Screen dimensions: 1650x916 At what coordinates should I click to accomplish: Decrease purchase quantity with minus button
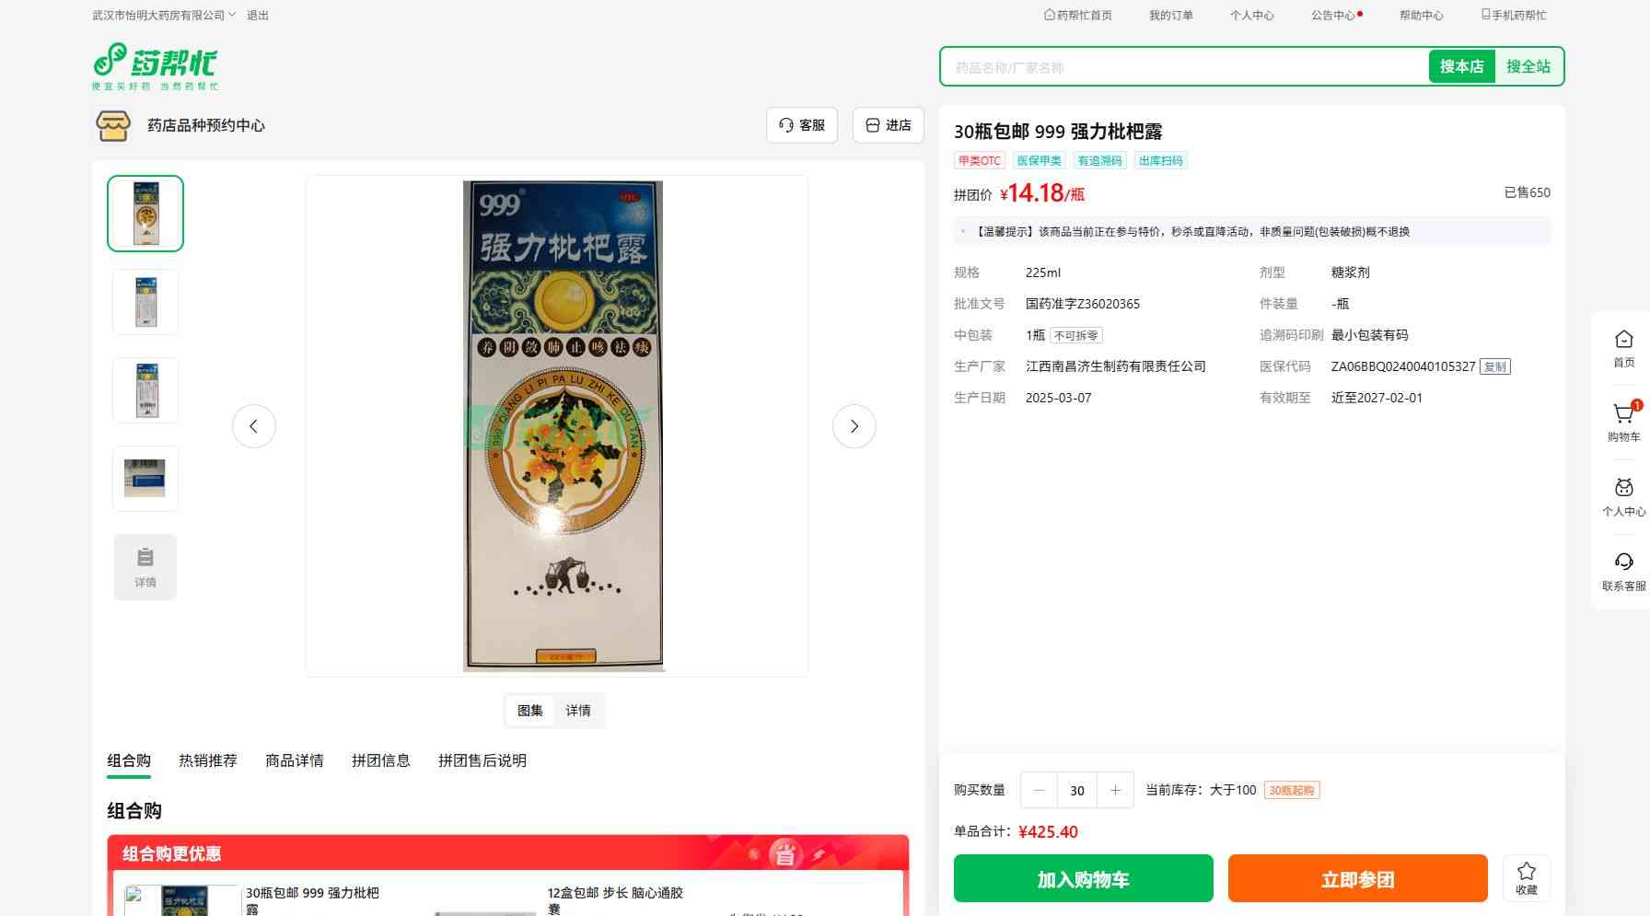coord(1040,790)
